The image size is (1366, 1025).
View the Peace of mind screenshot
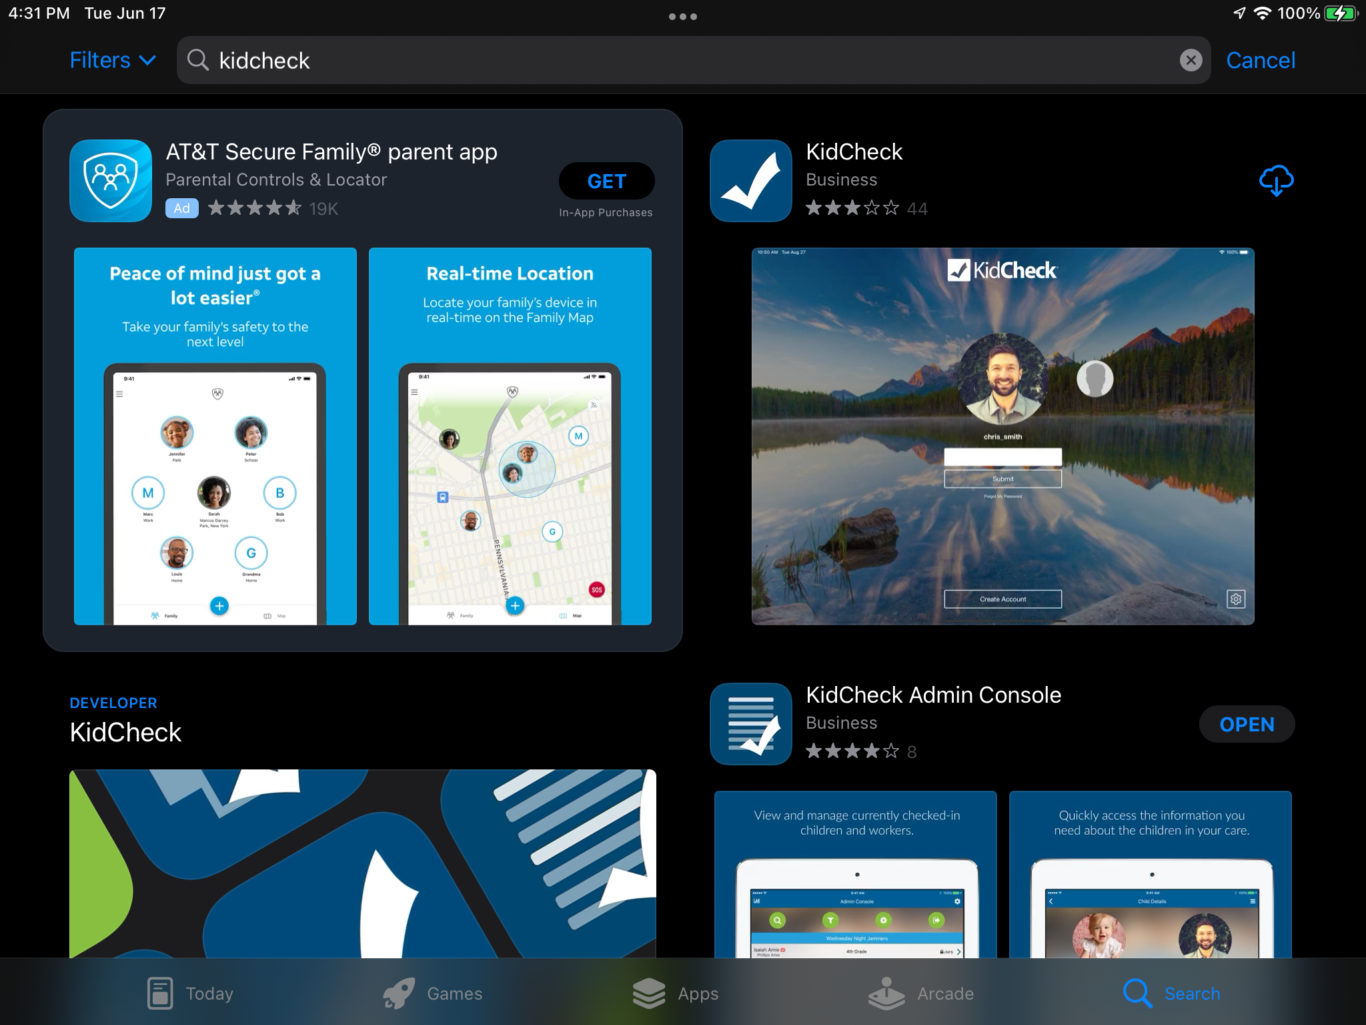(x=215, y=436)
